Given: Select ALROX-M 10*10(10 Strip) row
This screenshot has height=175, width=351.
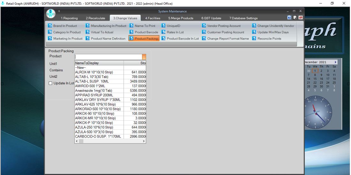Looking at the screenshot, I should click(110, 72).
